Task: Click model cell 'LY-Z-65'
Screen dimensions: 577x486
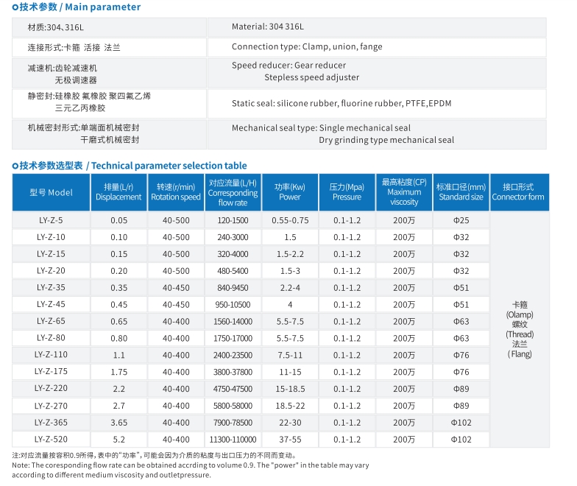Action: pos(52,321)
